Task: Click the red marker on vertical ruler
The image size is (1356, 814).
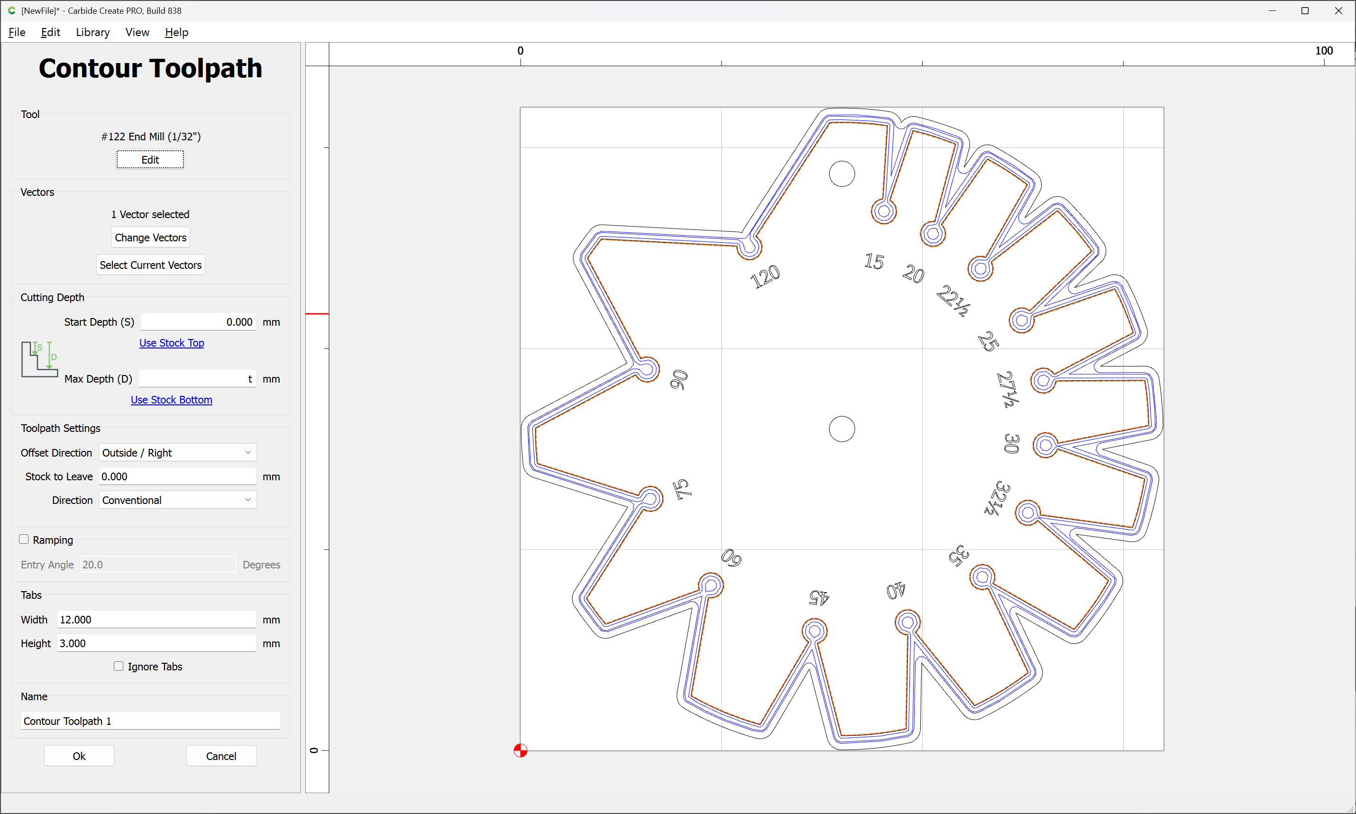Action: [317, 314]
